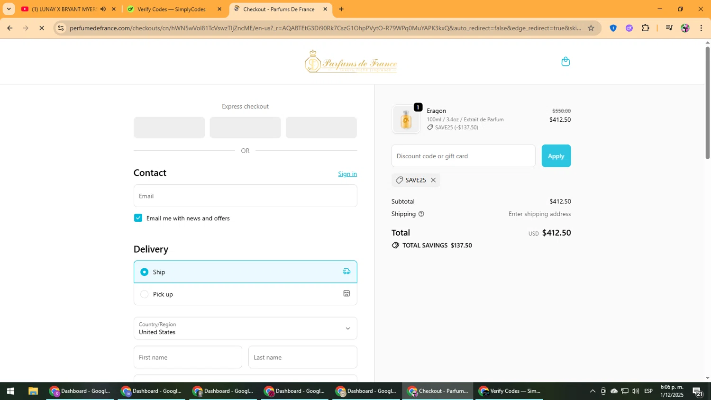The width and height of the screenshot is (711, 400).
Task: Click the shipping help question mark icon
Action: [421, 214]
